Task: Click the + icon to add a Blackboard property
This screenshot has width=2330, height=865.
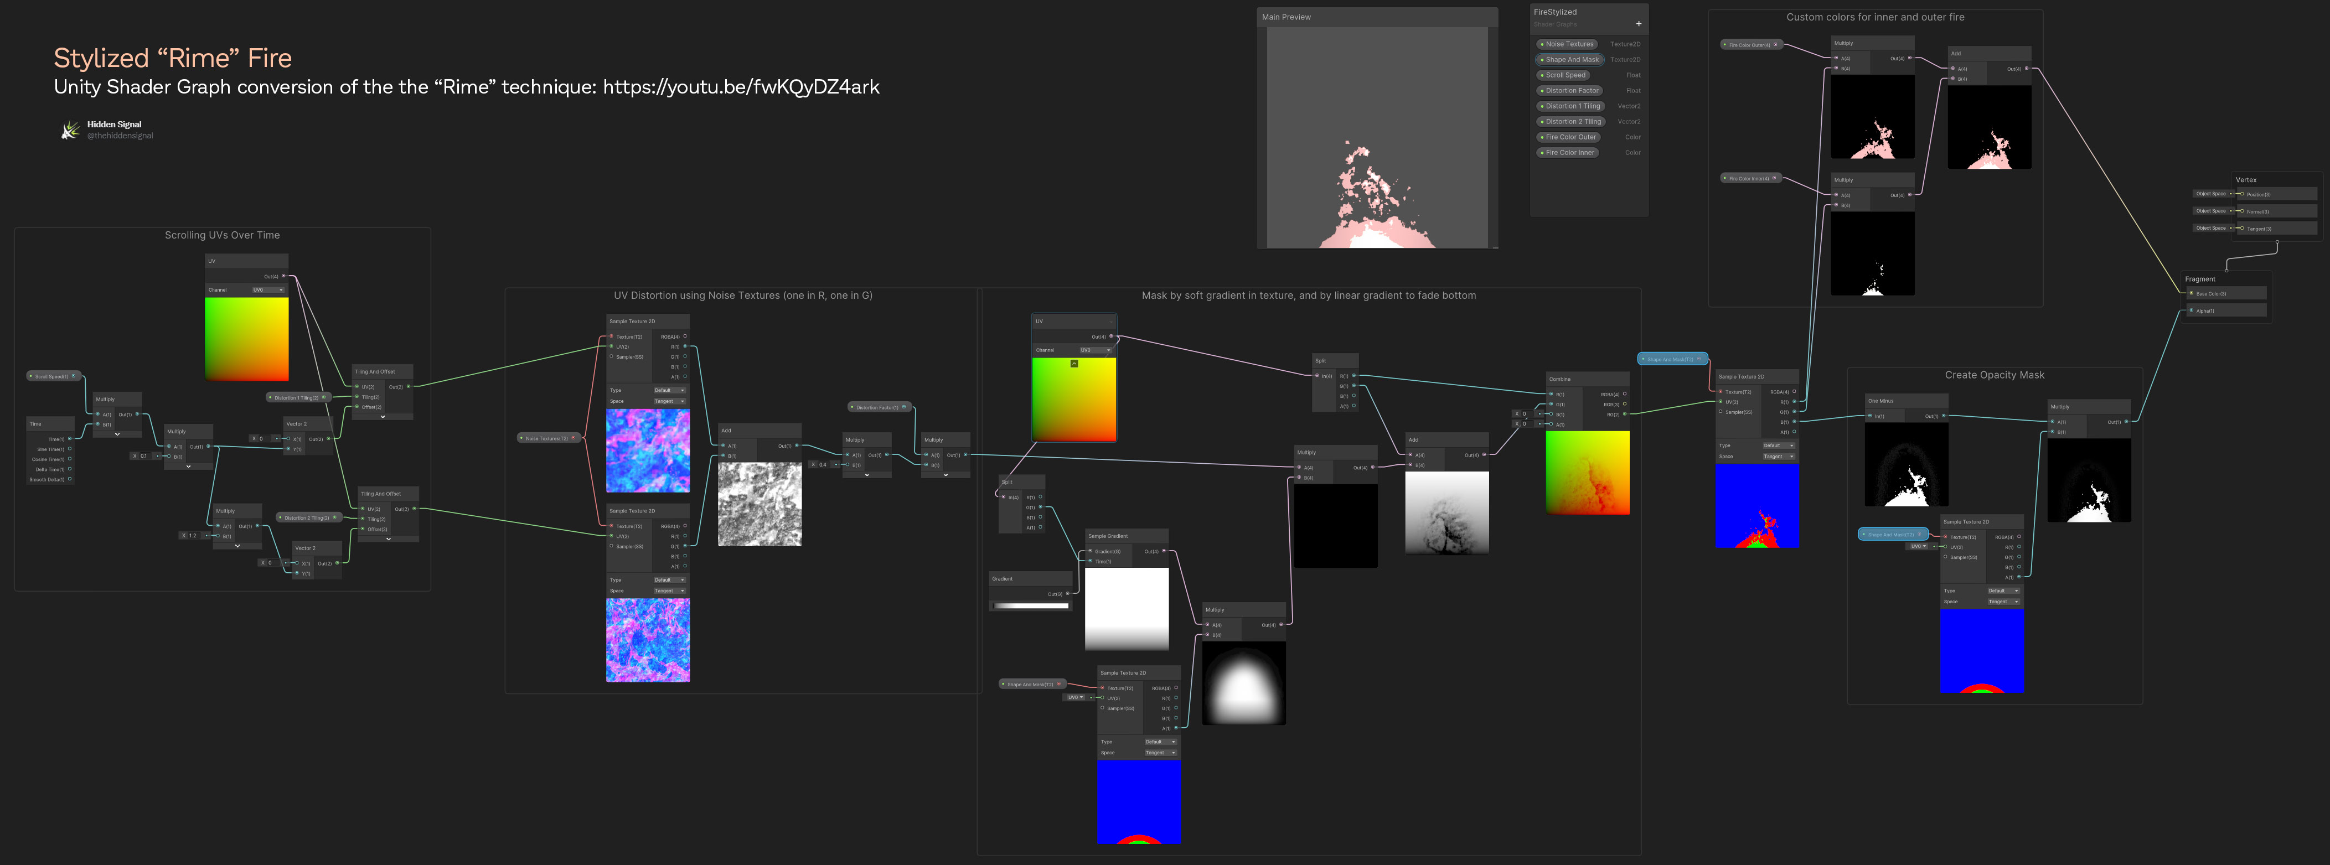Action: coord(1638,23)
